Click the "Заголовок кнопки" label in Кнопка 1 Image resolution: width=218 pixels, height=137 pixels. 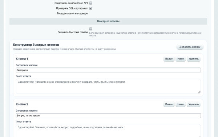[x=27, y=65]
